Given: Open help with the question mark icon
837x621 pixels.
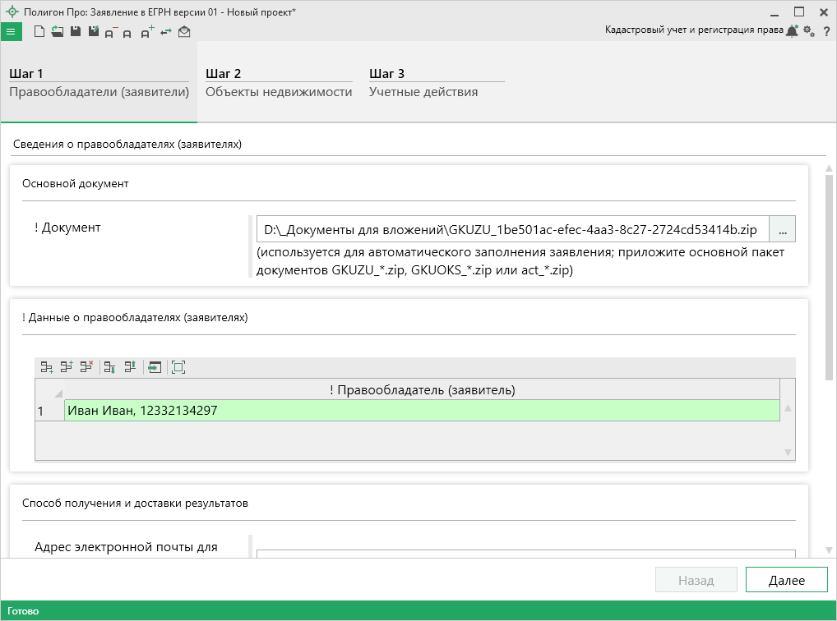Looking at the screenshot, I should click(x=826, y=31).
